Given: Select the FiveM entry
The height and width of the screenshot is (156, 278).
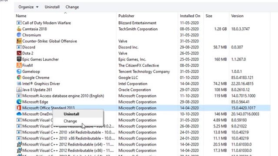Looking at the screenshot, I should coord(27,65).
